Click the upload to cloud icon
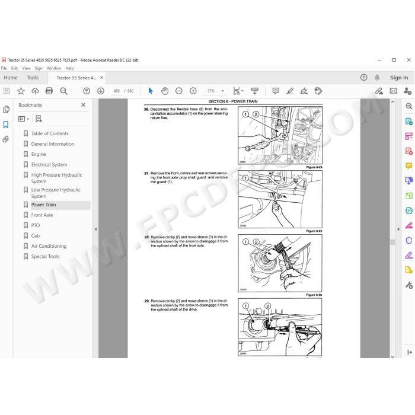Image resolution: width=415 pixels, height=415 pixels. (35, 91)
